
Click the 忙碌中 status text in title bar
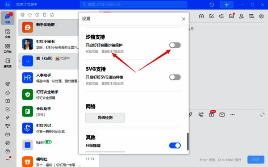point(32,4)
